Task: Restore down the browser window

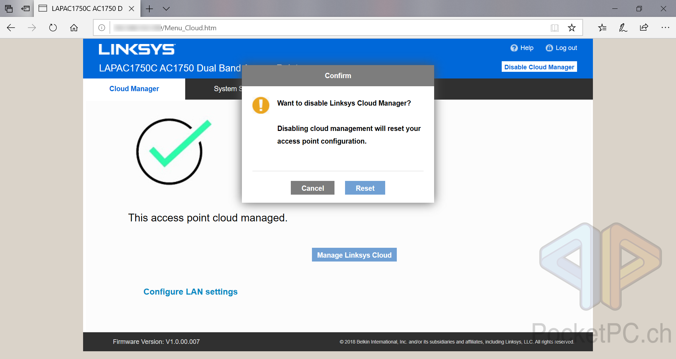Action: [x=639, y=9]
